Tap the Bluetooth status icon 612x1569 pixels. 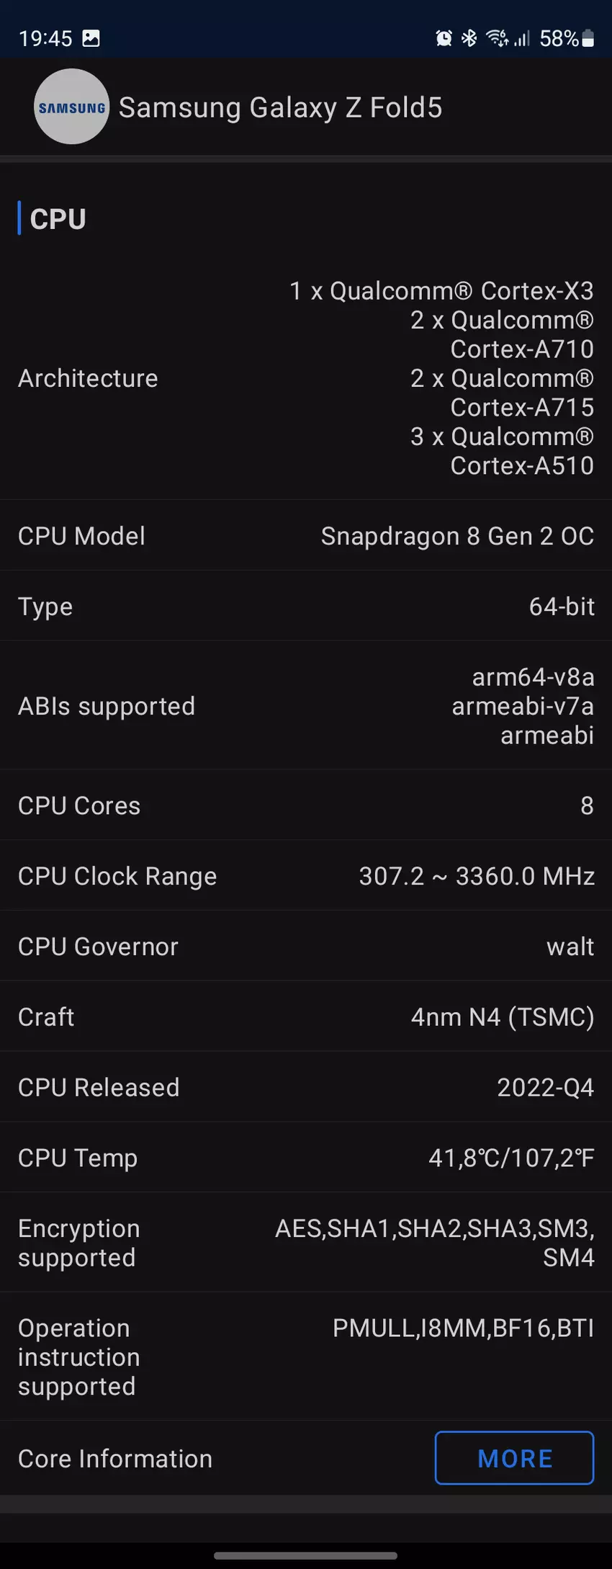[469, 38]
